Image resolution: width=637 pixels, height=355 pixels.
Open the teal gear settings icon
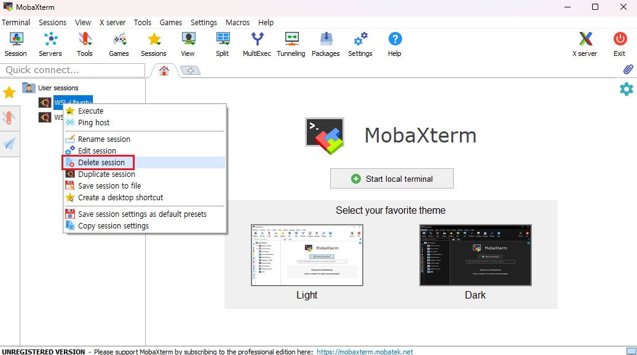tap(627, 89)
